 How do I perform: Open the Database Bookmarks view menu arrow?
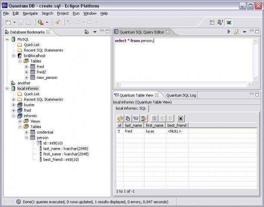[x=94, y=31]
